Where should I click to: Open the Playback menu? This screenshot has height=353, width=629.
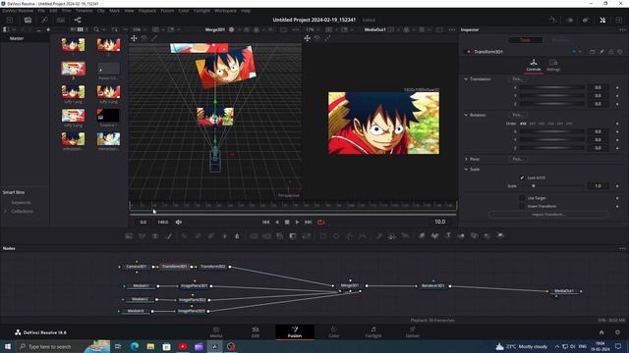click(147, 11)
